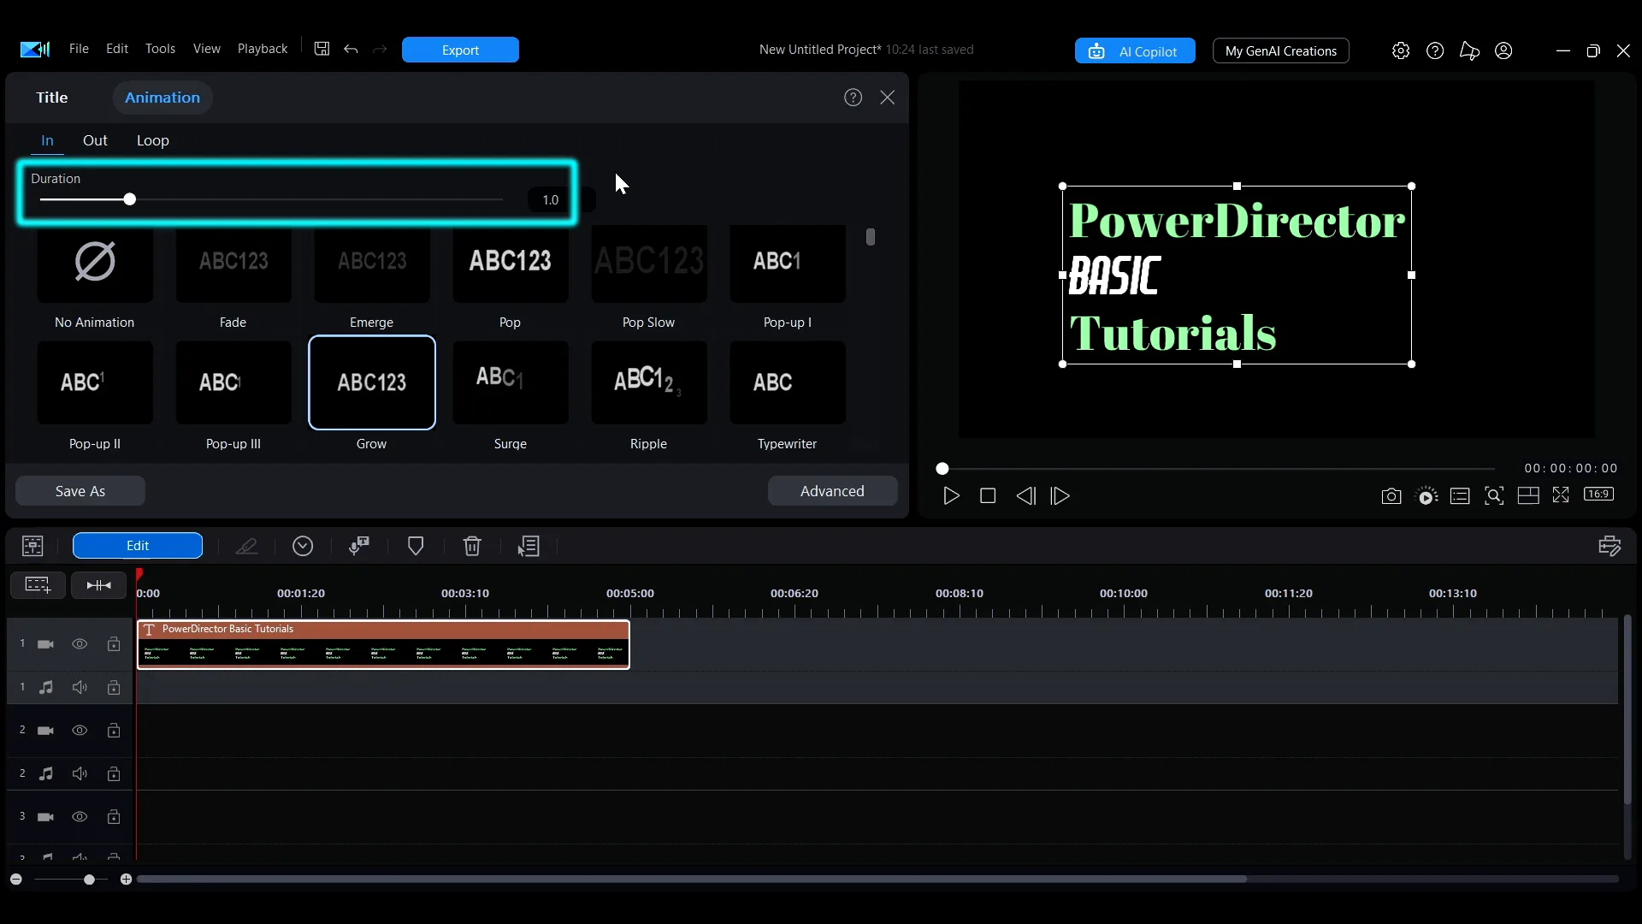Open the timeline tools menu icon
Viewport: 1642px width, 924px height.
(x=32, y=546)
